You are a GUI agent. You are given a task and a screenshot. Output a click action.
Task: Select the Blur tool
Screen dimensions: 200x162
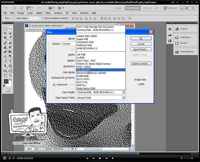pos(5,56)
